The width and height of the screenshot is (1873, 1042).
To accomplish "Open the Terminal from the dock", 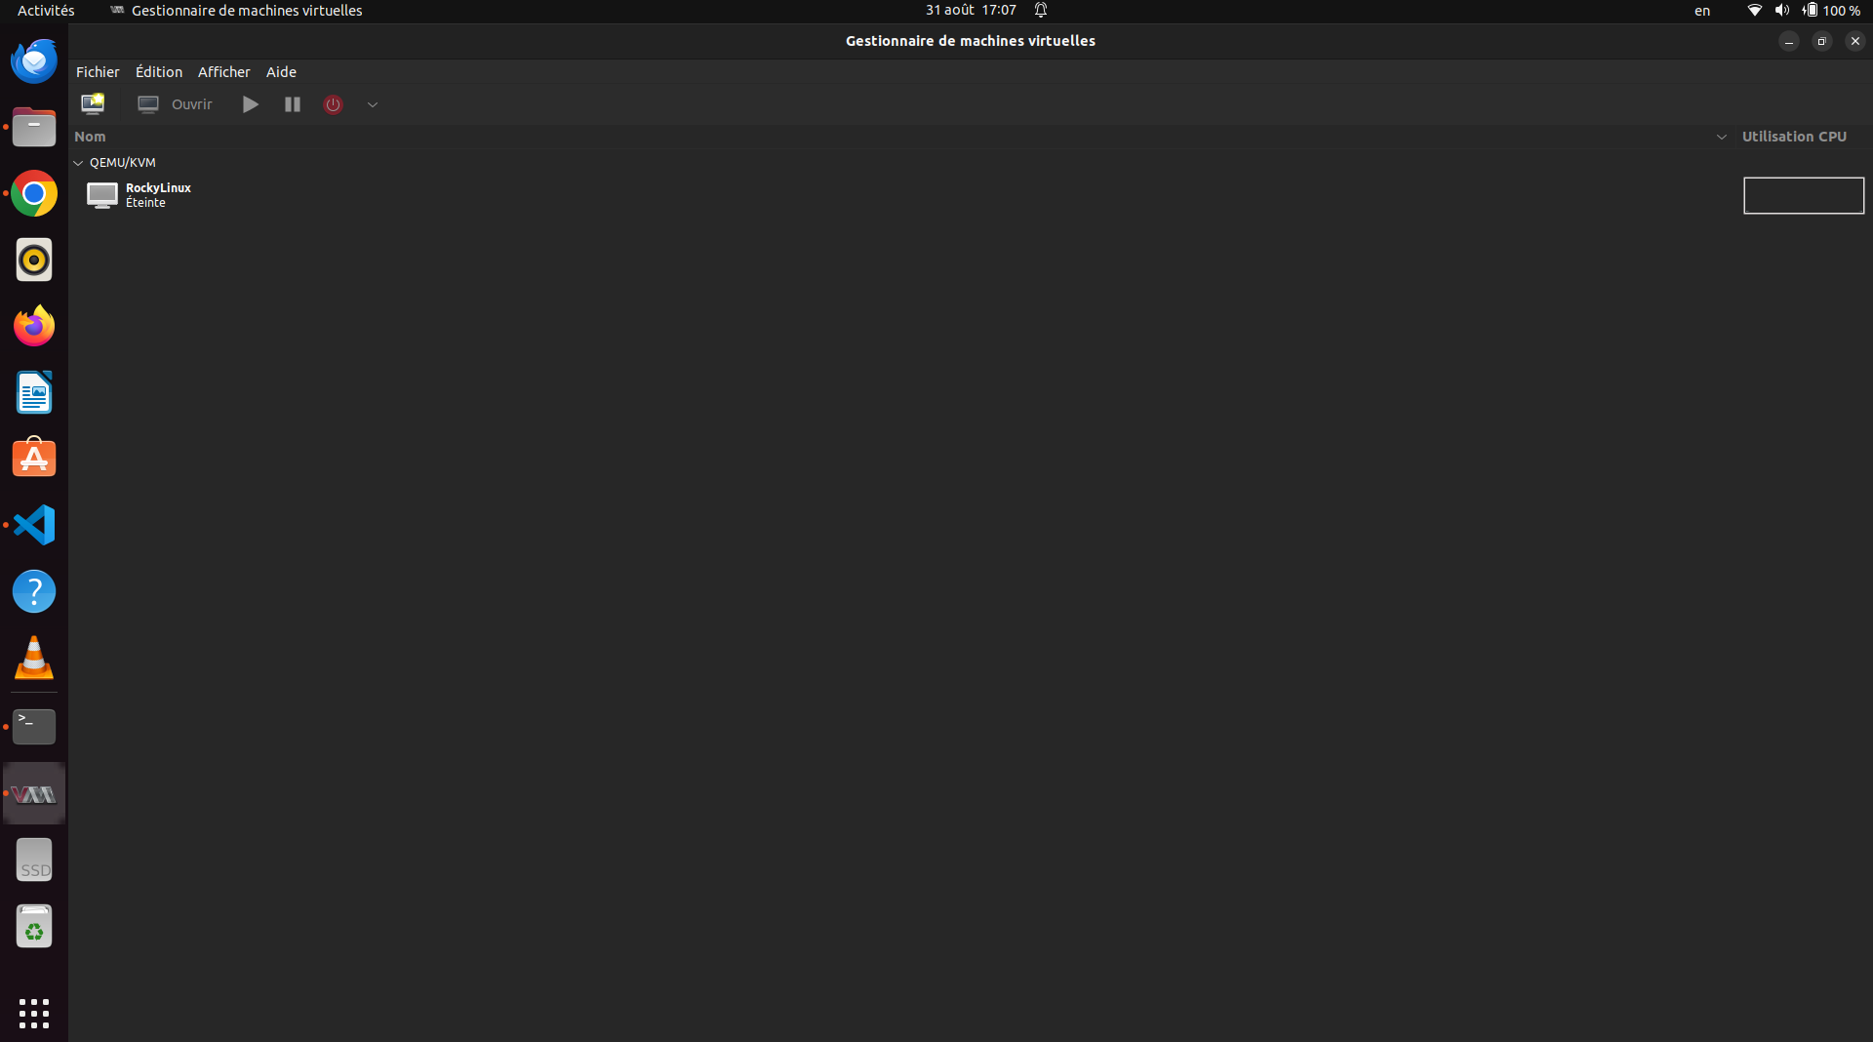I will pos(34,727).
